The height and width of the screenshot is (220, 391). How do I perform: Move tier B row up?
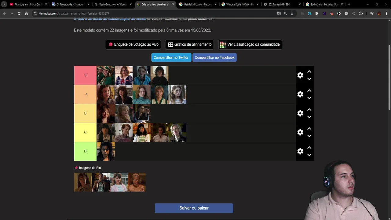309,110
